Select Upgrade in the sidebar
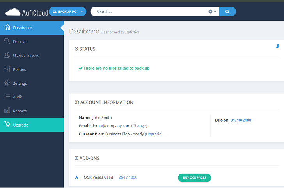284x188 pixels. (x=32, y=125)
